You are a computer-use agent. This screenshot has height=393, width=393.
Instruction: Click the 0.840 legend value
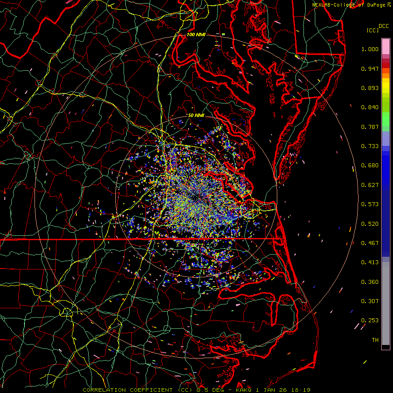[370, 107]
